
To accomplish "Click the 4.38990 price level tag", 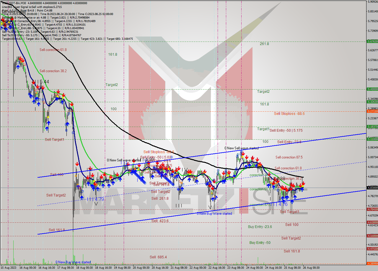I will coord(372,264).
